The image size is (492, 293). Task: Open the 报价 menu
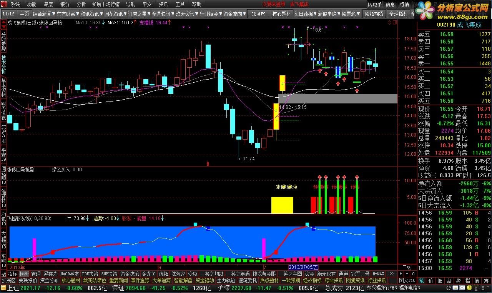pyautogui.click(x=65, y=5)
